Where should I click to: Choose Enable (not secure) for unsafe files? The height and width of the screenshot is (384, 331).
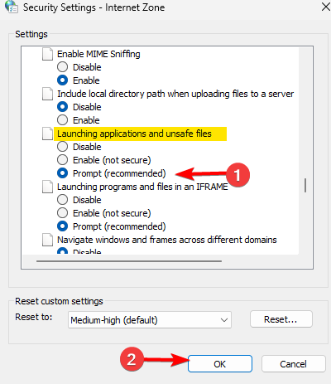pos(62,160)
